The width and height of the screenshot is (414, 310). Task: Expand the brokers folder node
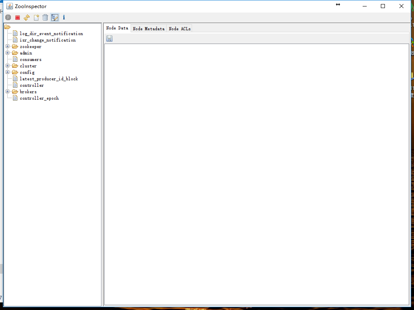[x=7, y=92]
